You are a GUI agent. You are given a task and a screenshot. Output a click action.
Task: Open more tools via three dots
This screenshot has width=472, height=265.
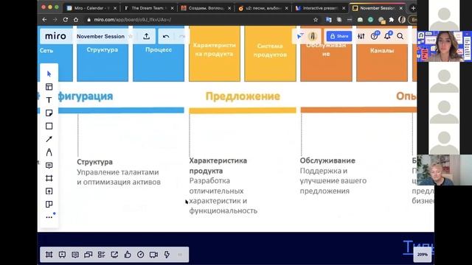tap(49, 217)
